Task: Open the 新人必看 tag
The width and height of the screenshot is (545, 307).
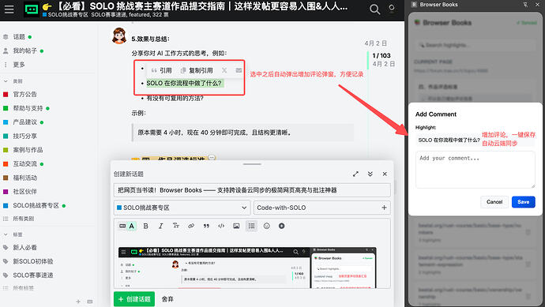Action: point(24,247)
